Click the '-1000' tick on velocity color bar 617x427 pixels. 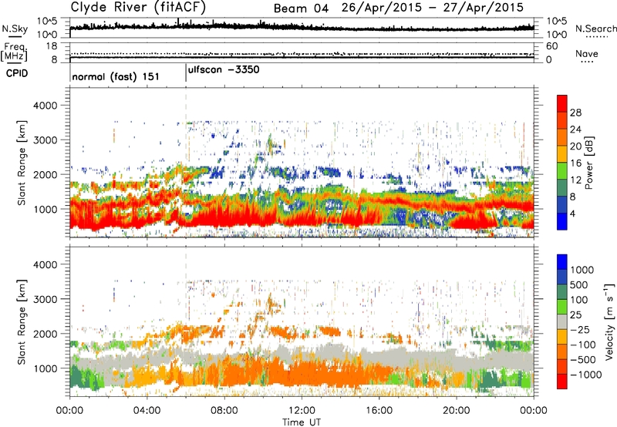tap(586, 375)
